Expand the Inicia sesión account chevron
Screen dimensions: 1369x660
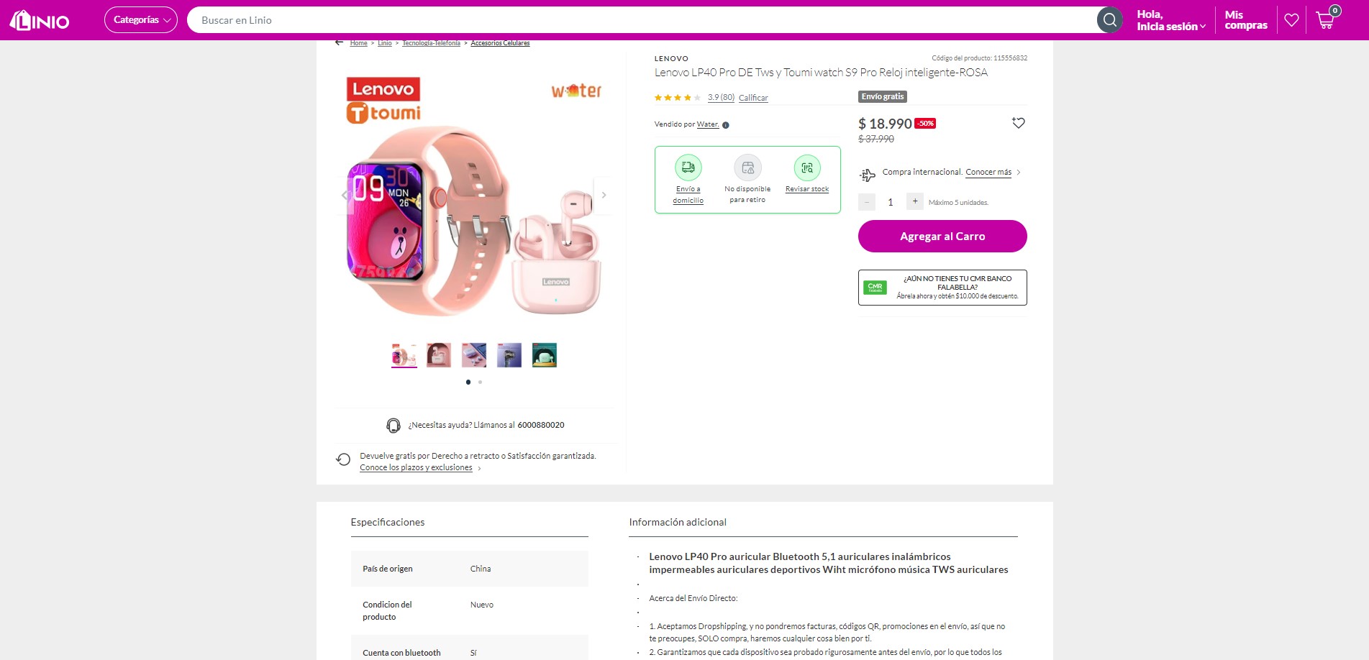click(1204, 26)
